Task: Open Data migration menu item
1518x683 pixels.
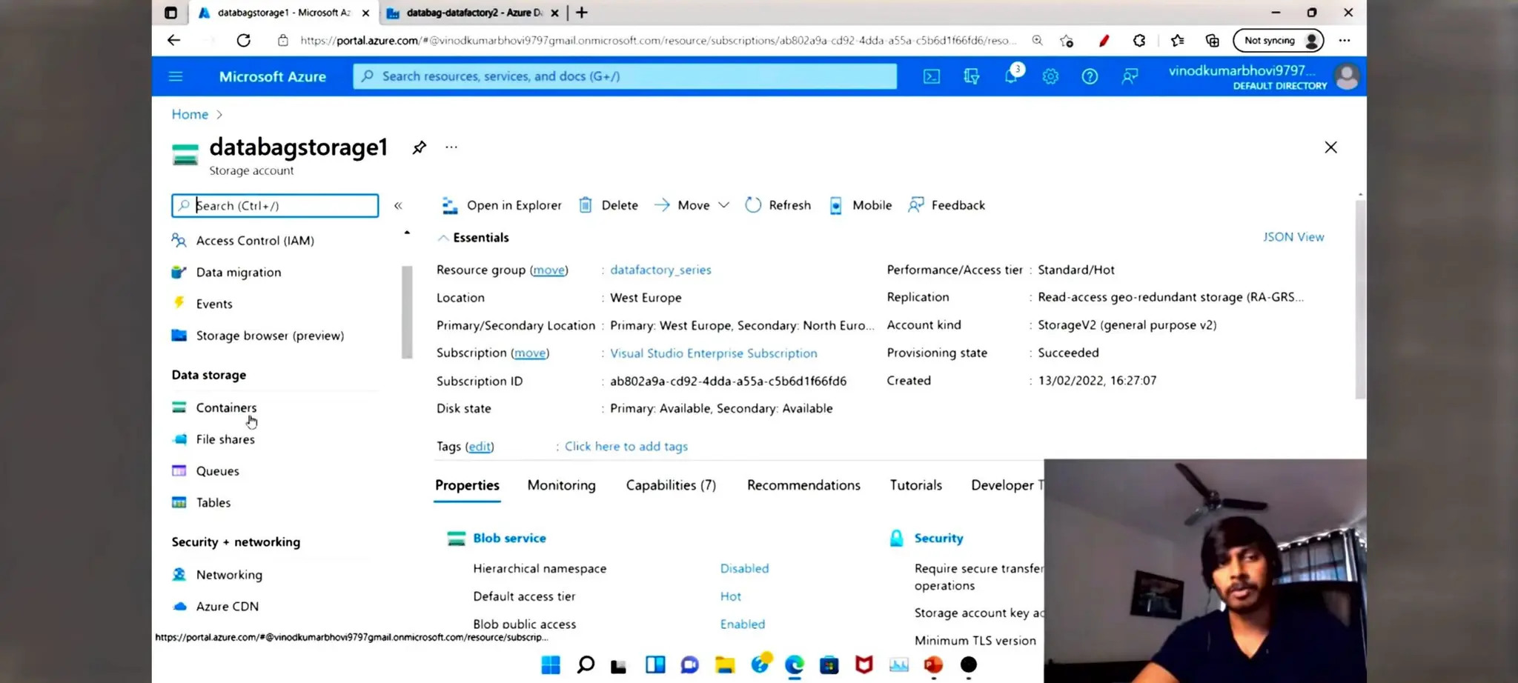Action: [x=239, y=273]
